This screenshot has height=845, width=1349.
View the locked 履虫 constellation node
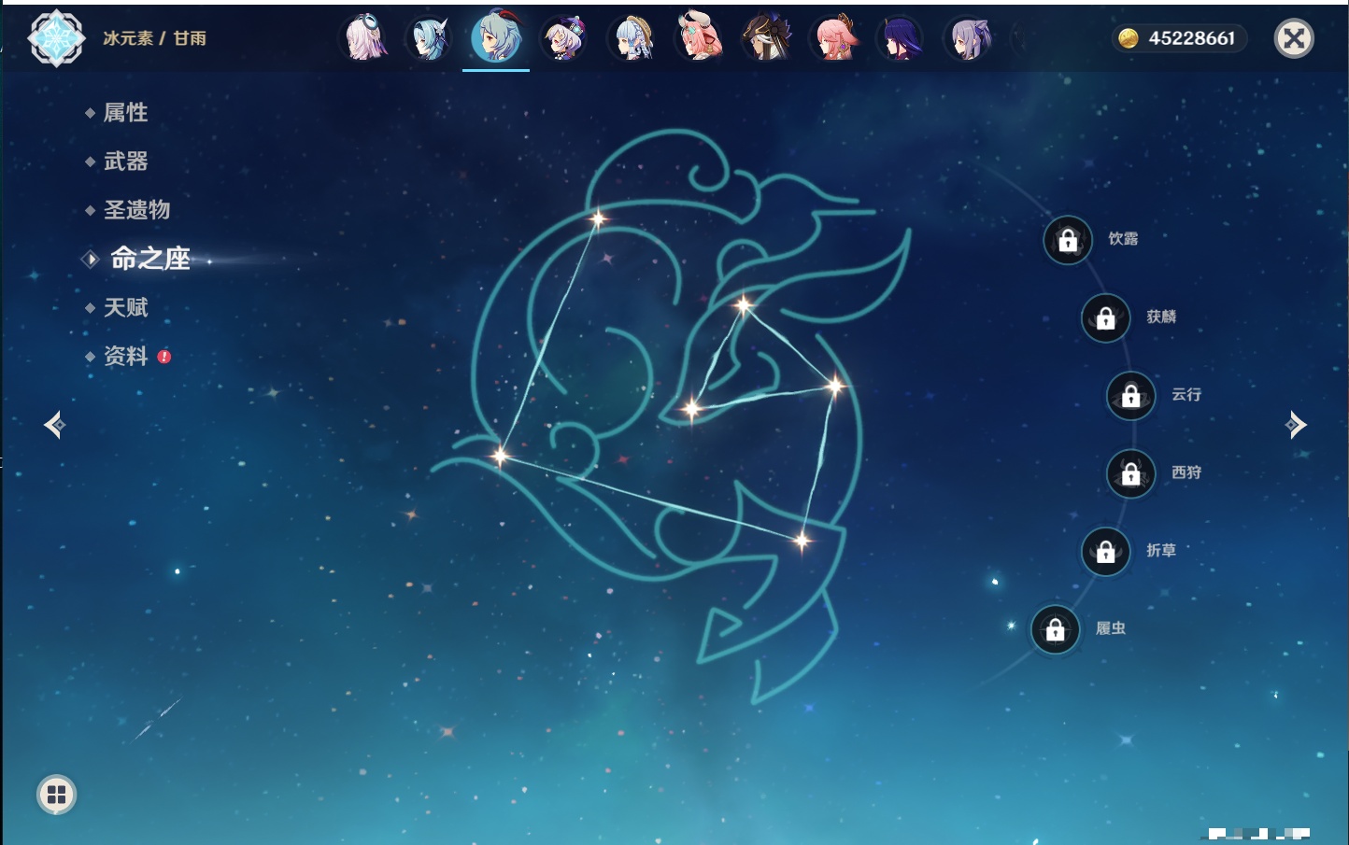(x=1056, y=629)
